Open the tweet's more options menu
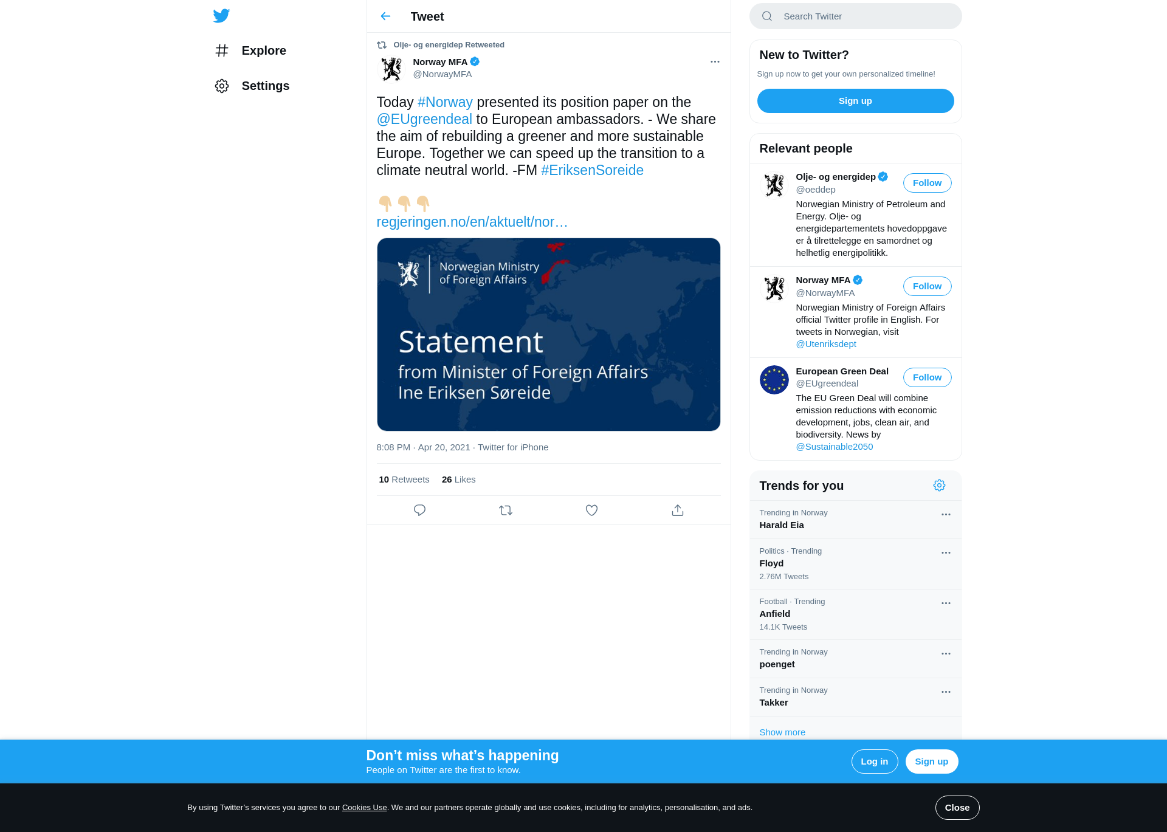Viewport: 1167px width, 832px height. [715, 62]
